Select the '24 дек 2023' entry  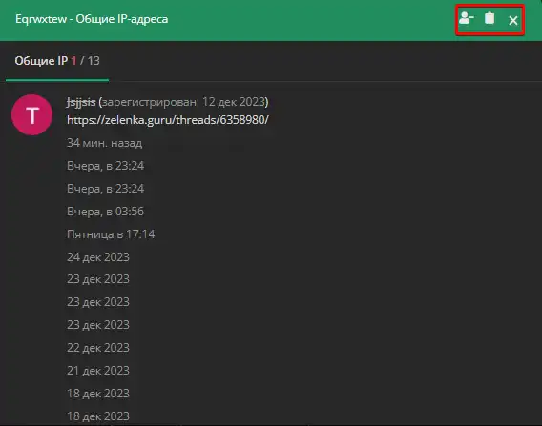point(98,257)
